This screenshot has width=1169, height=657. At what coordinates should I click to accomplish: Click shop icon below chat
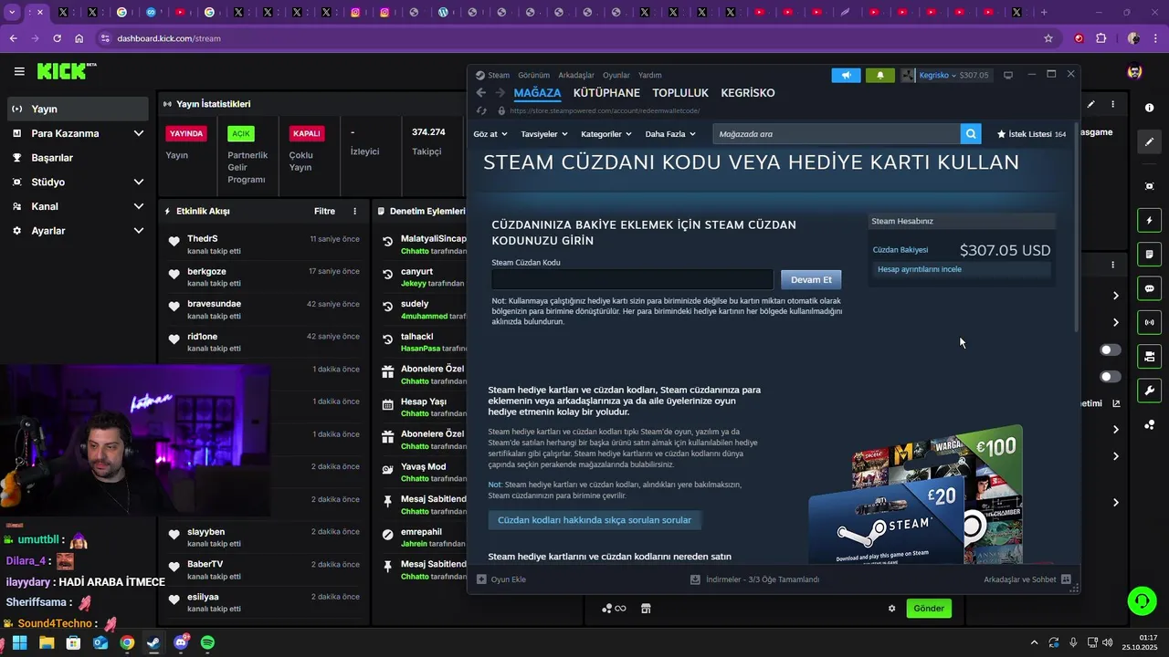click(x=645, y=609)
